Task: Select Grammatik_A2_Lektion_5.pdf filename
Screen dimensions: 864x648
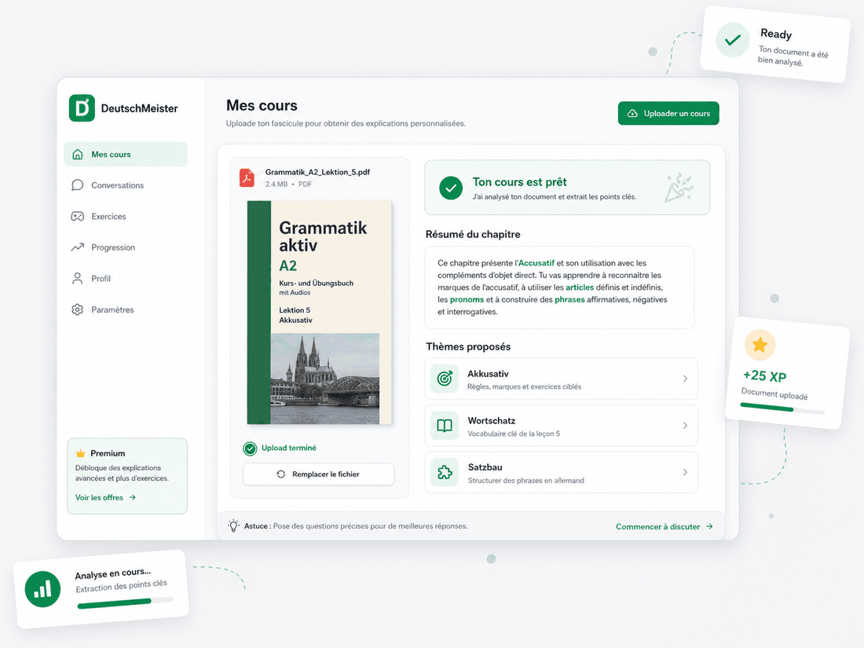Action: coord(317,172)
